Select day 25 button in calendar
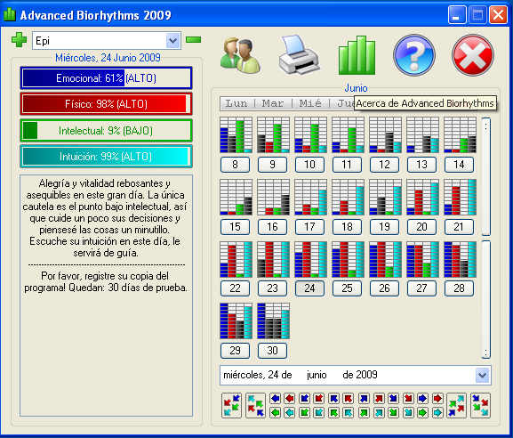Screen dimensions: 513x438 (347, 288)
